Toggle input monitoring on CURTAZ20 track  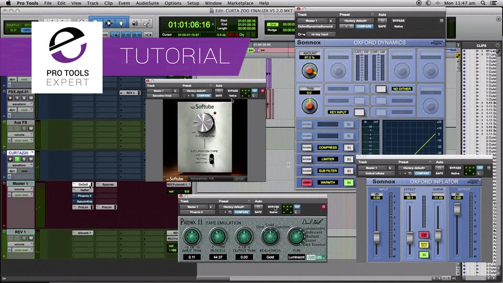[x=17, y=159]
